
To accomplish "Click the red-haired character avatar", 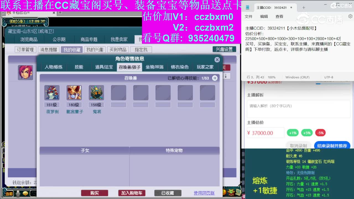I will tap(25, 73).
